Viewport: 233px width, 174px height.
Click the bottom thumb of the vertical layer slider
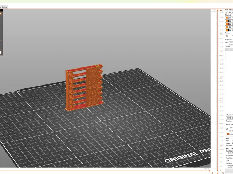(218, 171)
